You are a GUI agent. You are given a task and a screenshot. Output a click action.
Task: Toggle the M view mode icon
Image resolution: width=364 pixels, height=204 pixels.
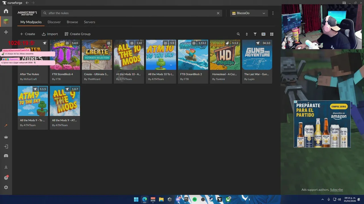pyautogui.click(x=263, y=34)
